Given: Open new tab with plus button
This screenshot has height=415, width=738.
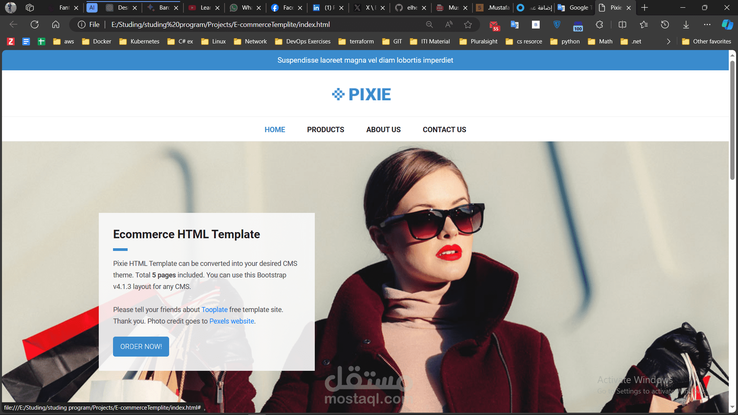Looking at the screenshot, I should (x=645, y=8).
